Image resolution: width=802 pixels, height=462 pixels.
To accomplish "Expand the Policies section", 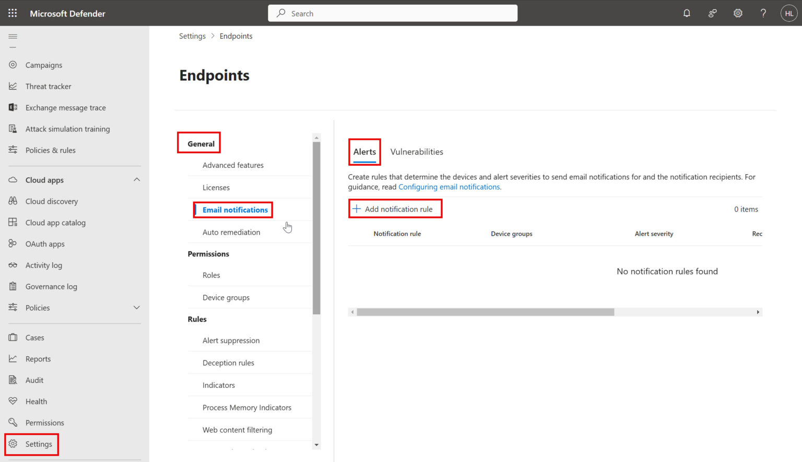I will [136, 308].
